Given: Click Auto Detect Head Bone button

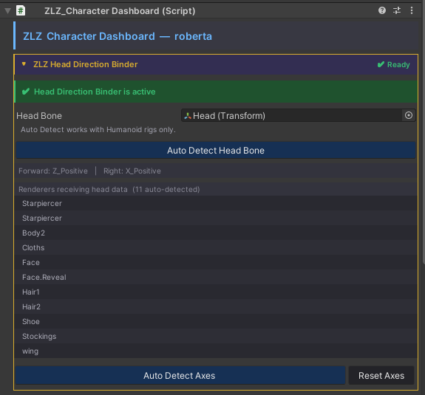Looking at the screenshot, I should point(216,151).
